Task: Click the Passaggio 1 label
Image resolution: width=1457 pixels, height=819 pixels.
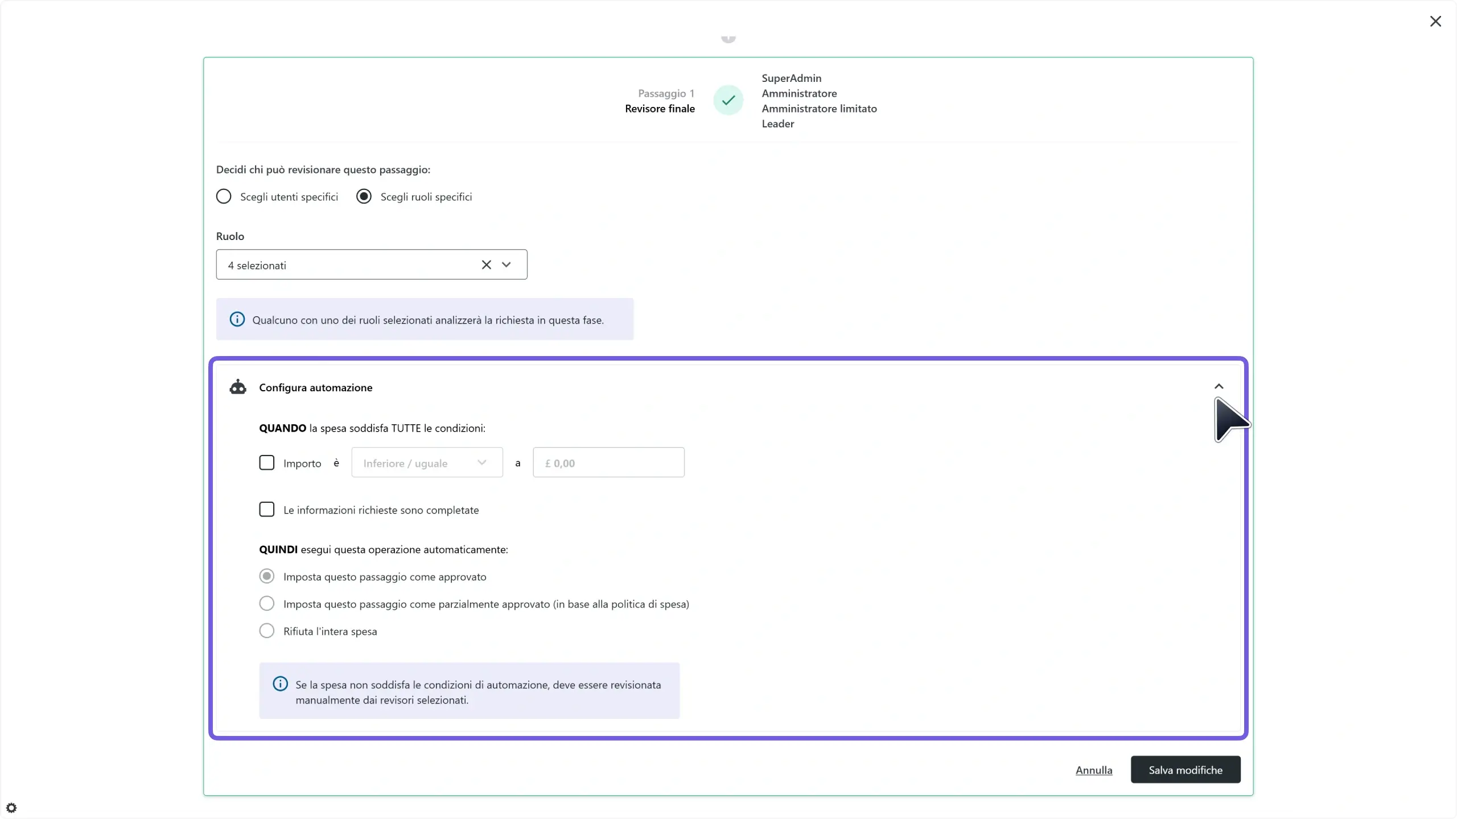Action: tap(666, 93)
